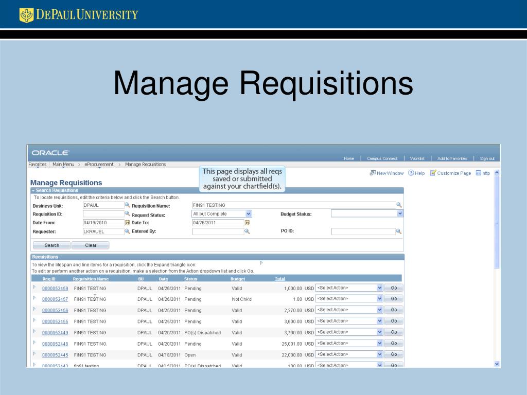Click the Customize Page icon
The height and width of the screenshot is (395, 527).
pos(433,173)
